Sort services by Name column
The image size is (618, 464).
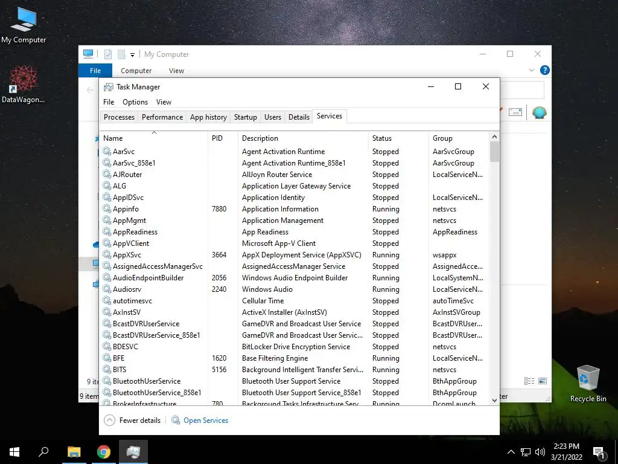click(x=154, y=138)
